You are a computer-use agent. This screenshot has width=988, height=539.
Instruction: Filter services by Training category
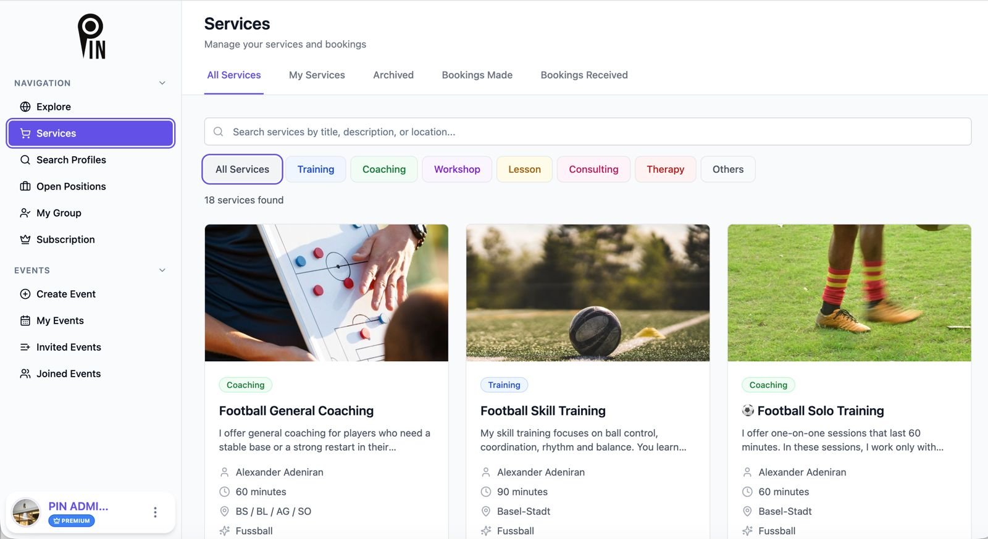316,169
